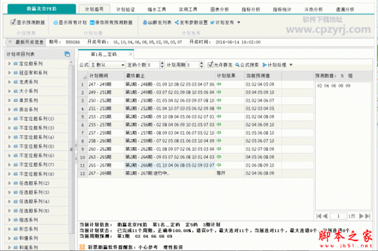Switch to the 冷热分析 tab

pos(313,9)
